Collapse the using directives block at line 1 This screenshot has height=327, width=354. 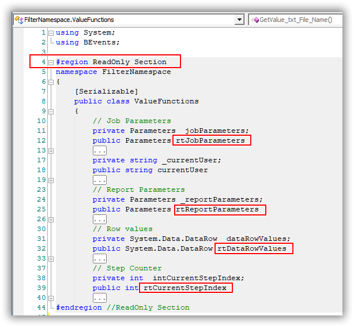(x=51, y=32)
